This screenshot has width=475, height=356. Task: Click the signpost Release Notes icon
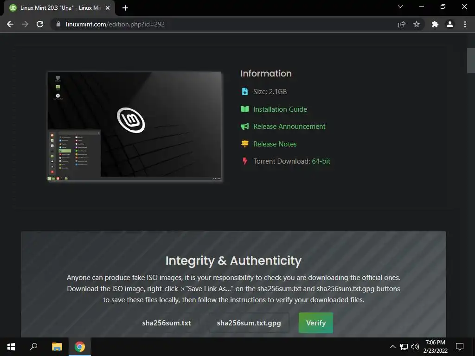pos(245,144)
